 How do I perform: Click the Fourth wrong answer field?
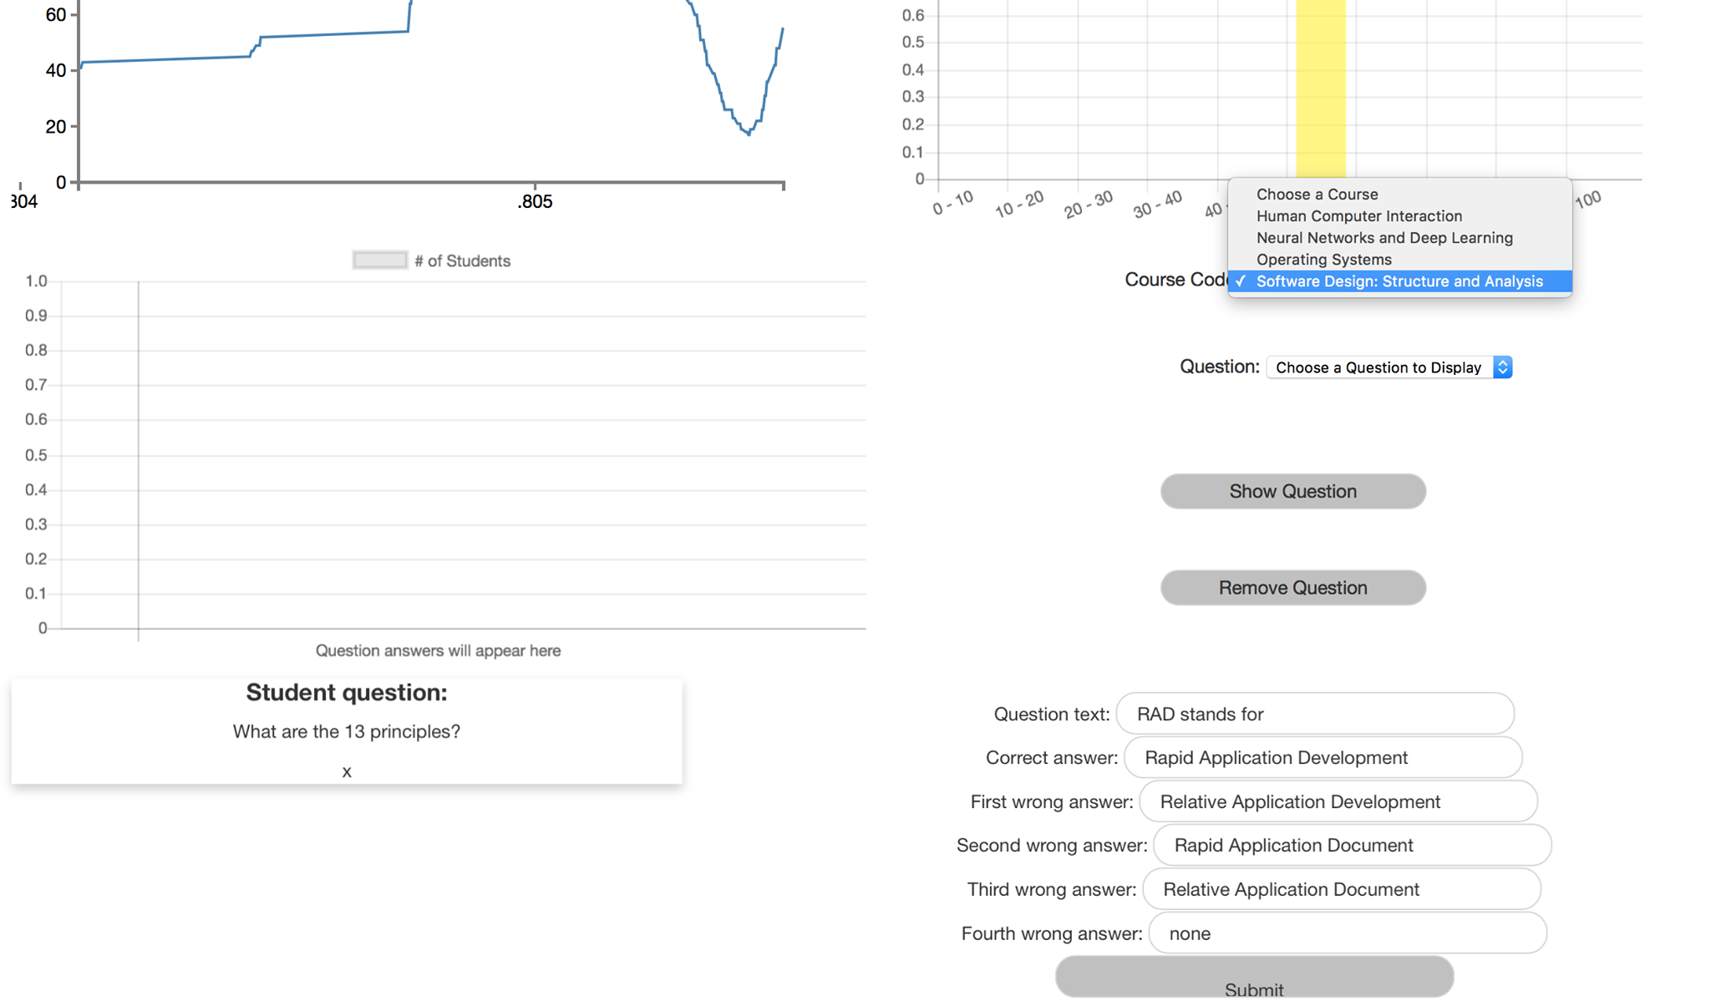coord(1347,933)
